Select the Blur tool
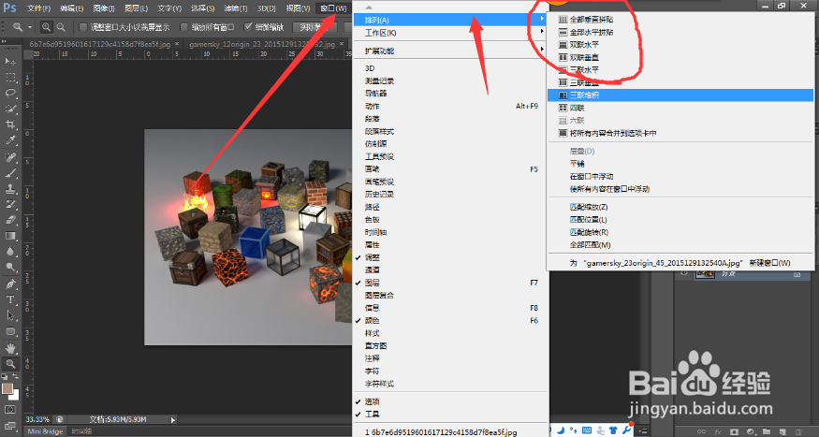This screenshot has width=819, height=437. click(x=10, y=251)
